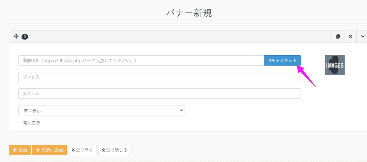Open the Rキャビネット image picker
The image size is (367, 162).
[283, 60]
